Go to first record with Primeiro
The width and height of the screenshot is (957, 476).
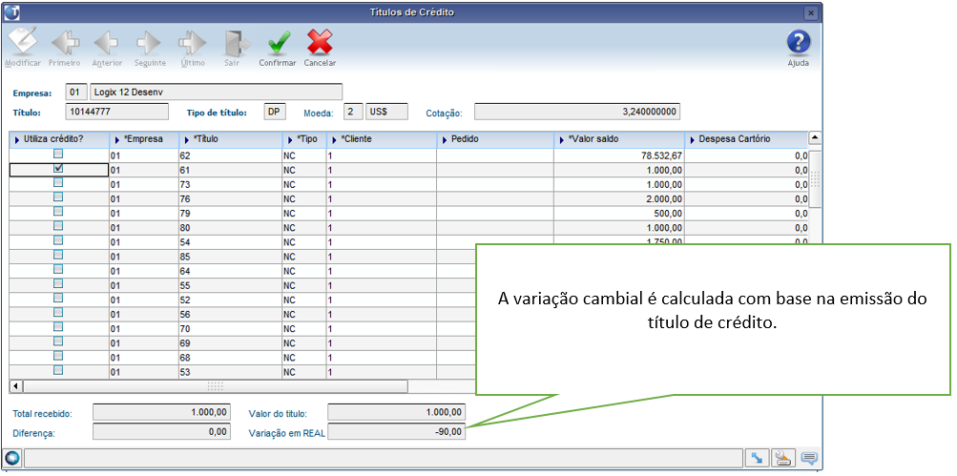[64, 43]
